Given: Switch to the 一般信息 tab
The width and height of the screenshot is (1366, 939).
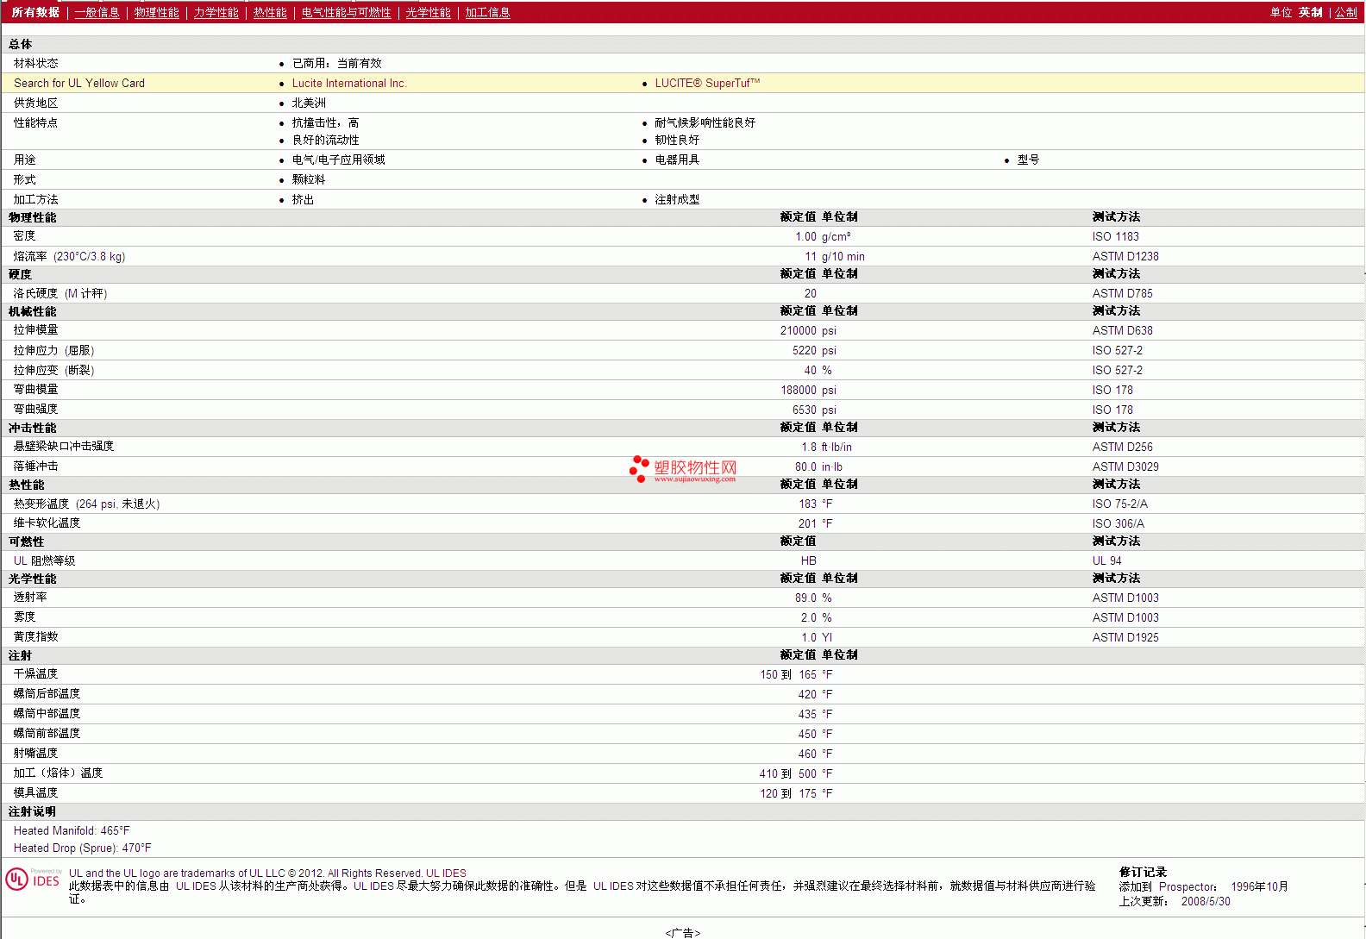Looking at the screenshot, I should pyautogui.click(x=97, y=12).
